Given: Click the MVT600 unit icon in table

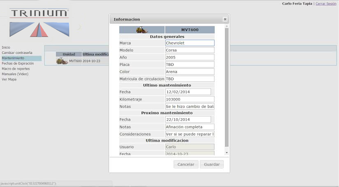Looking at the screenshot, I should 62,61.
